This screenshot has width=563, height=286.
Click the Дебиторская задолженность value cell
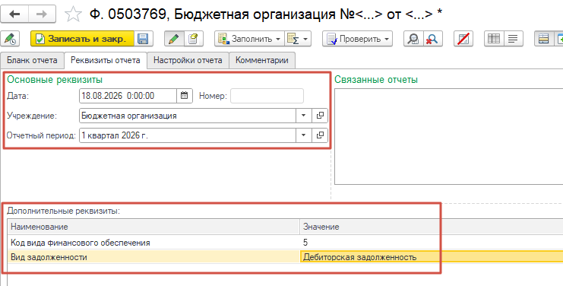(x=431, y=257)
